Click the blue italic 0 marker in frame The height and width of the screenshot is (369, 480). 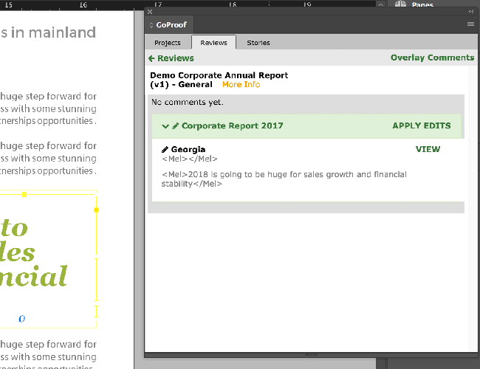coord(21,319)
